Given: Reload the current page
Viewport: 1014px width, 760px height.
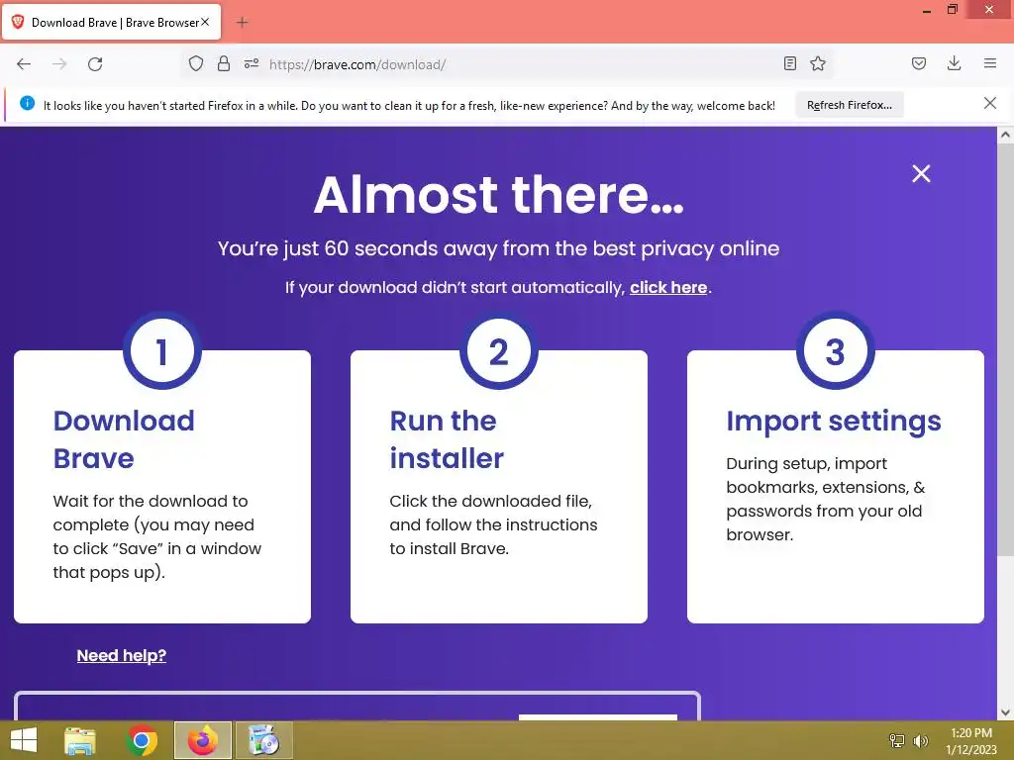Looking at the screenshot, I should coord(95,64).
